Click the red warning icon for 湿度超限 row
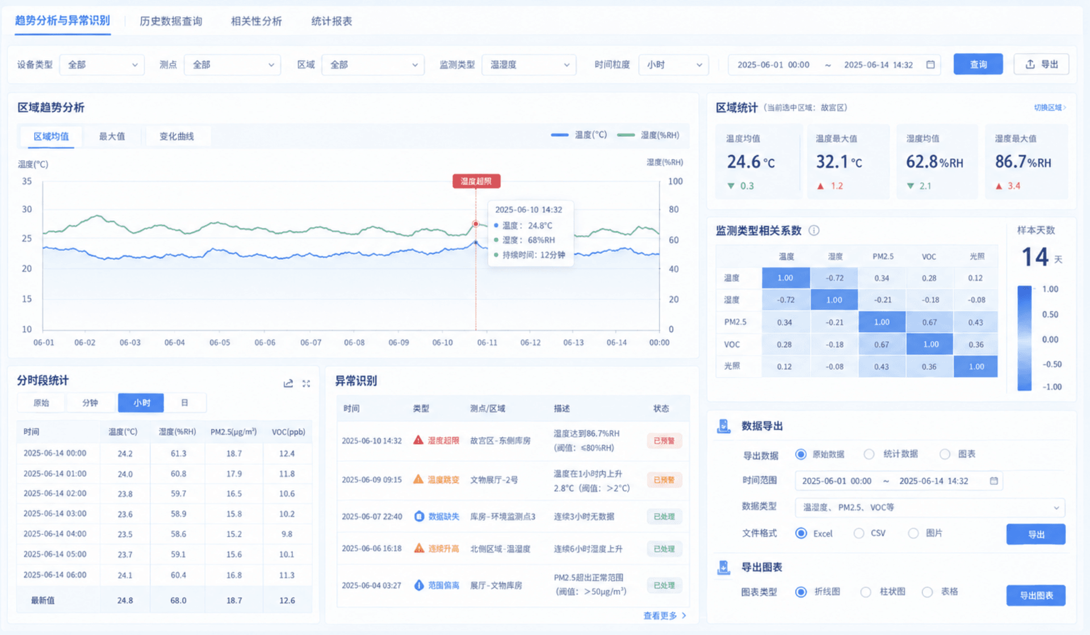This screenshot has width=1090, height=635. tap(418, 440)
